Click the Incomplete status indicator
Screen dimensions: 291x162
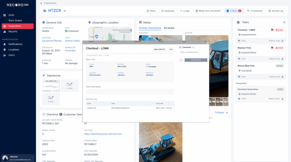(151, 67)
